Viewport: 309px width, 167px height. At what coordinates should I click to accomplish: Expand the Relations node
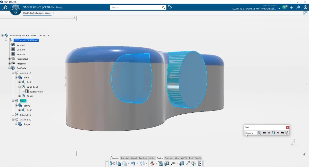(9, 64)
